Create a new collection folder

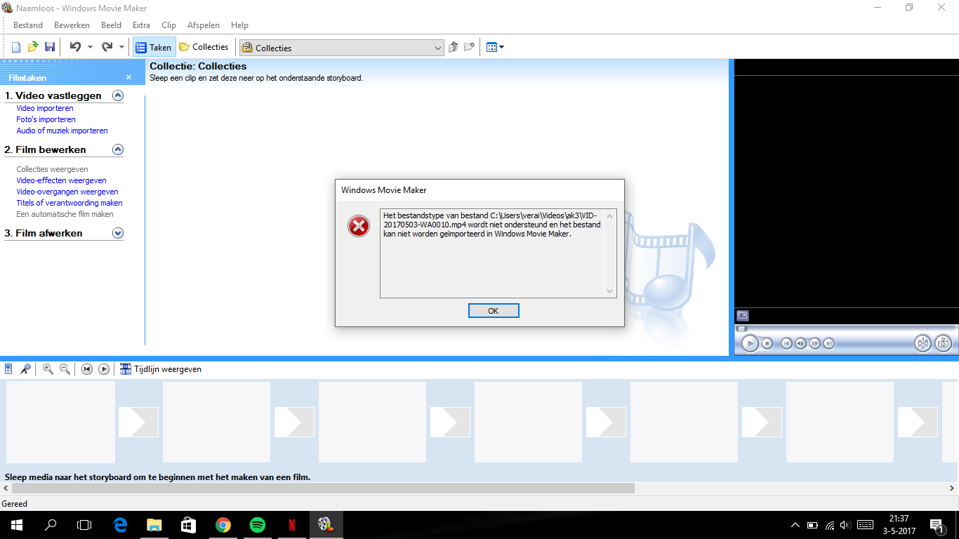coord(470,47)
